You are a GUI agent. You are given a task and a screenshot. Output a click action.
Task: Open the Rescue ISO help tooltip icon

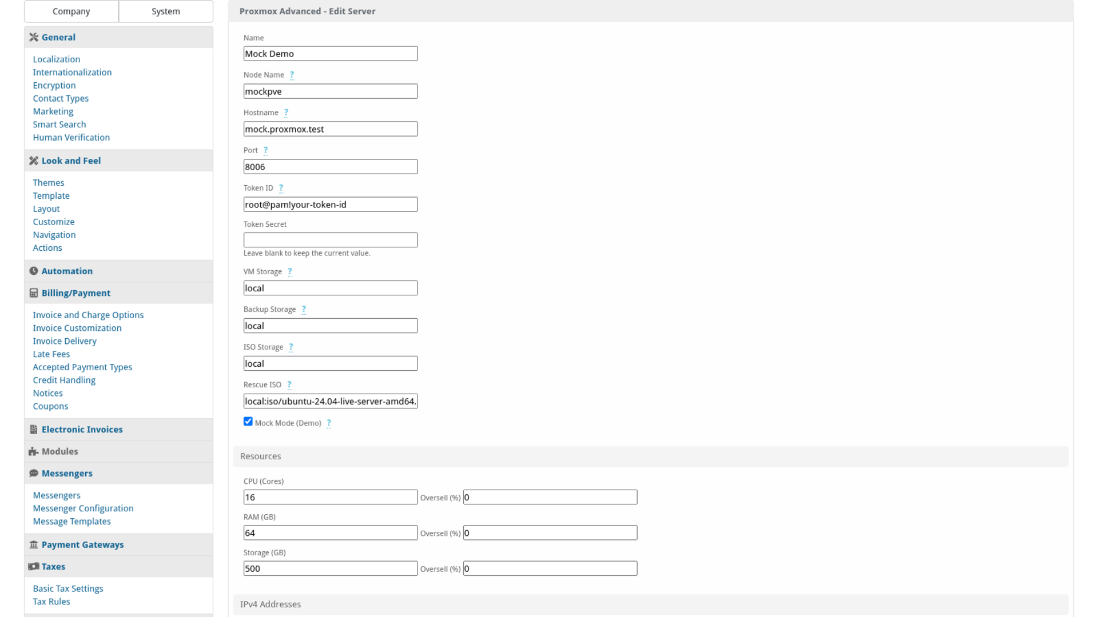pyautogui.click(x=289, y=385)
